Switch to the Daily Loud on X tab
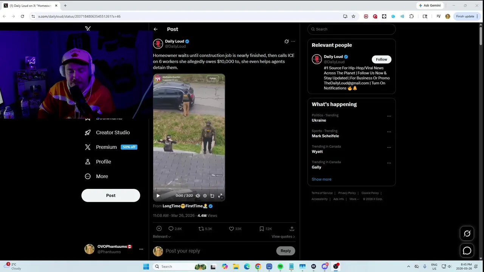The image size is (484, 272). tap(30, 6)
